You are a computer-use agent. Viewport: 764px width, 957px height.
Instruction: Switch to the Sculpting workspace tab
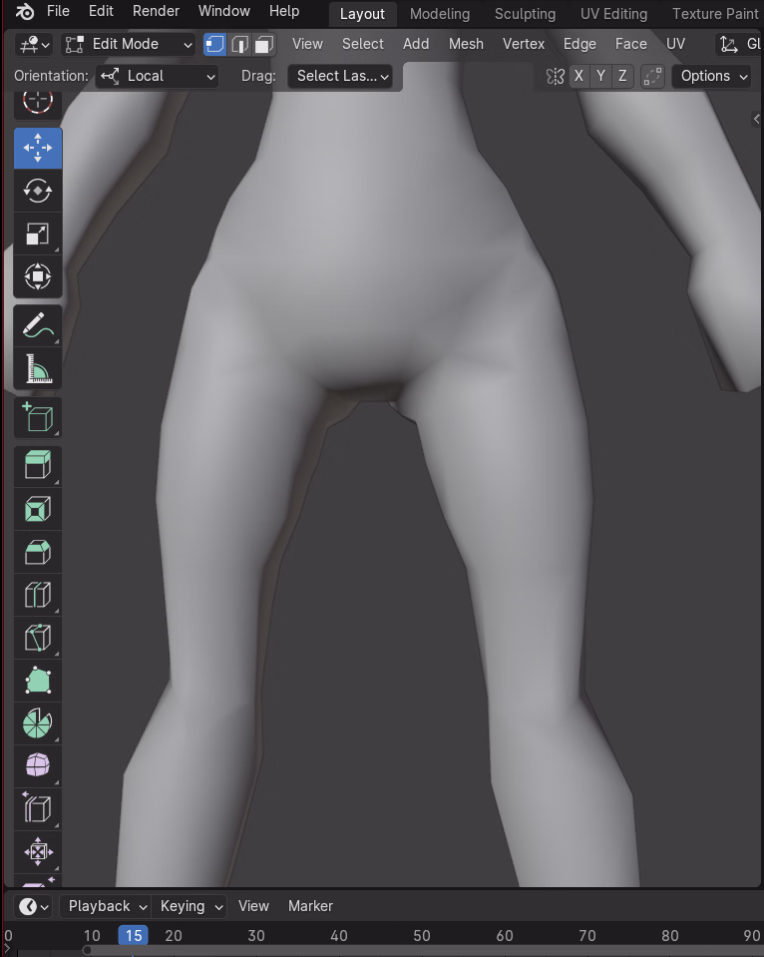[525, 14]
